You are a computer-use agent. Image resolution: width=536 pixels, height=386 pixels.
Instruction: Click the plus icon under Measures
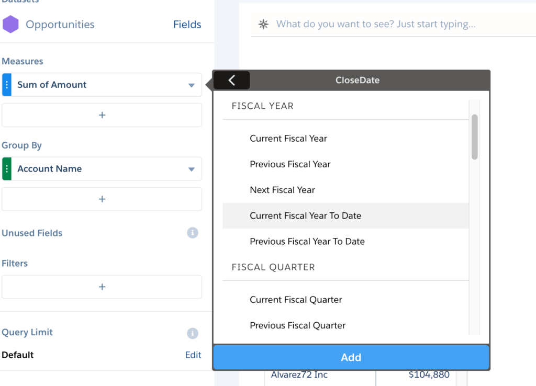pos(102,115)
